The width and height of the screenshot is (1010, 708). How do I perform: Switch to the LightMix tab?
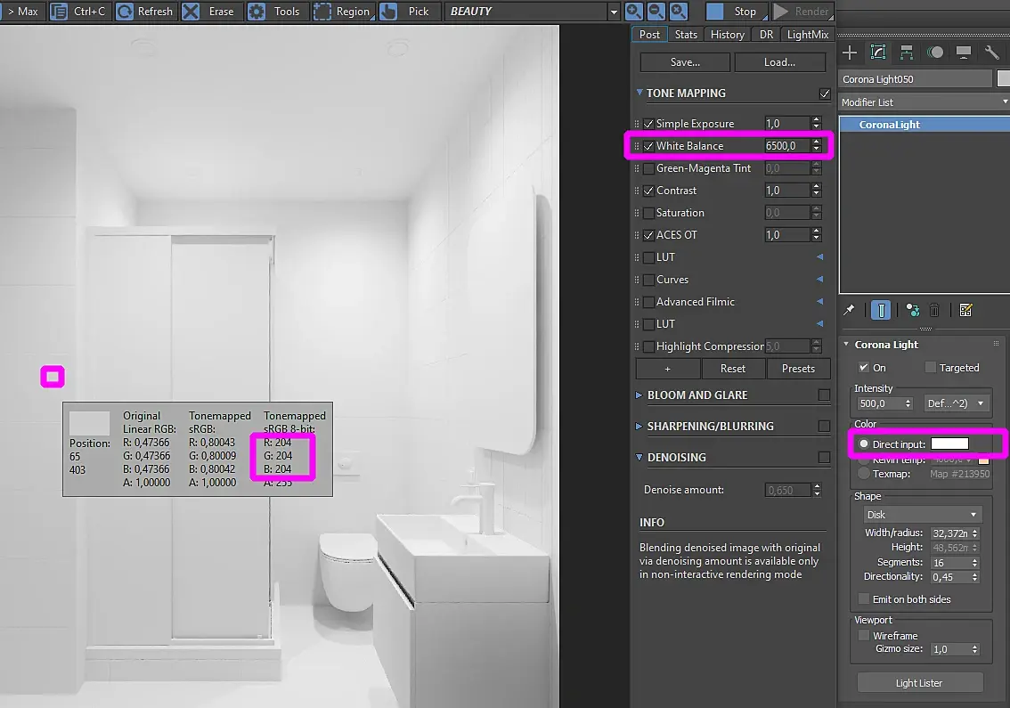click(x=808, y=35)
